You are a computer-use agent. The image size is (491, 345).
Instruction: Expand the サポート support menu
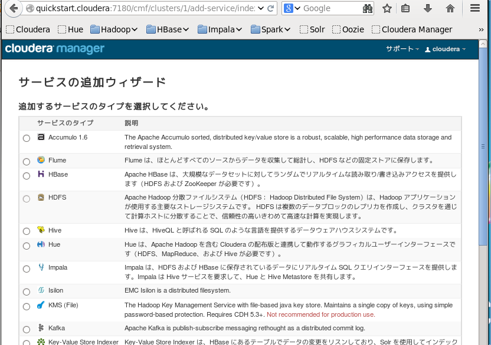tap(402, 49)
